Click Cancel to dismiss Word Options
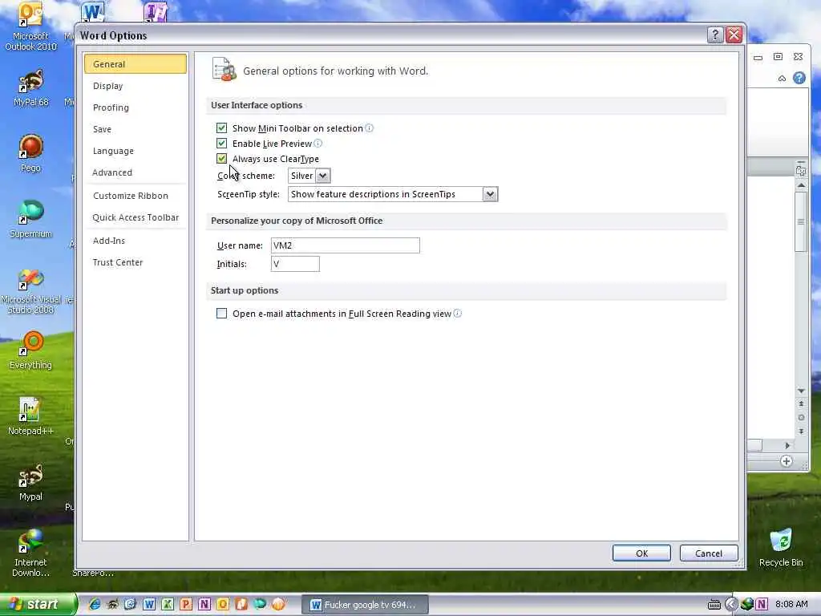The image size is (821, 616). (x=709, y=553)
